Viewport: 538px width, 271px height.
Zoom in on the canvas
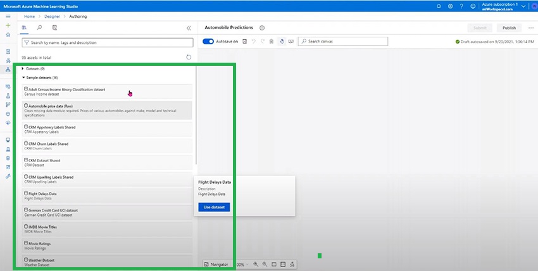[x=256, y=265]
